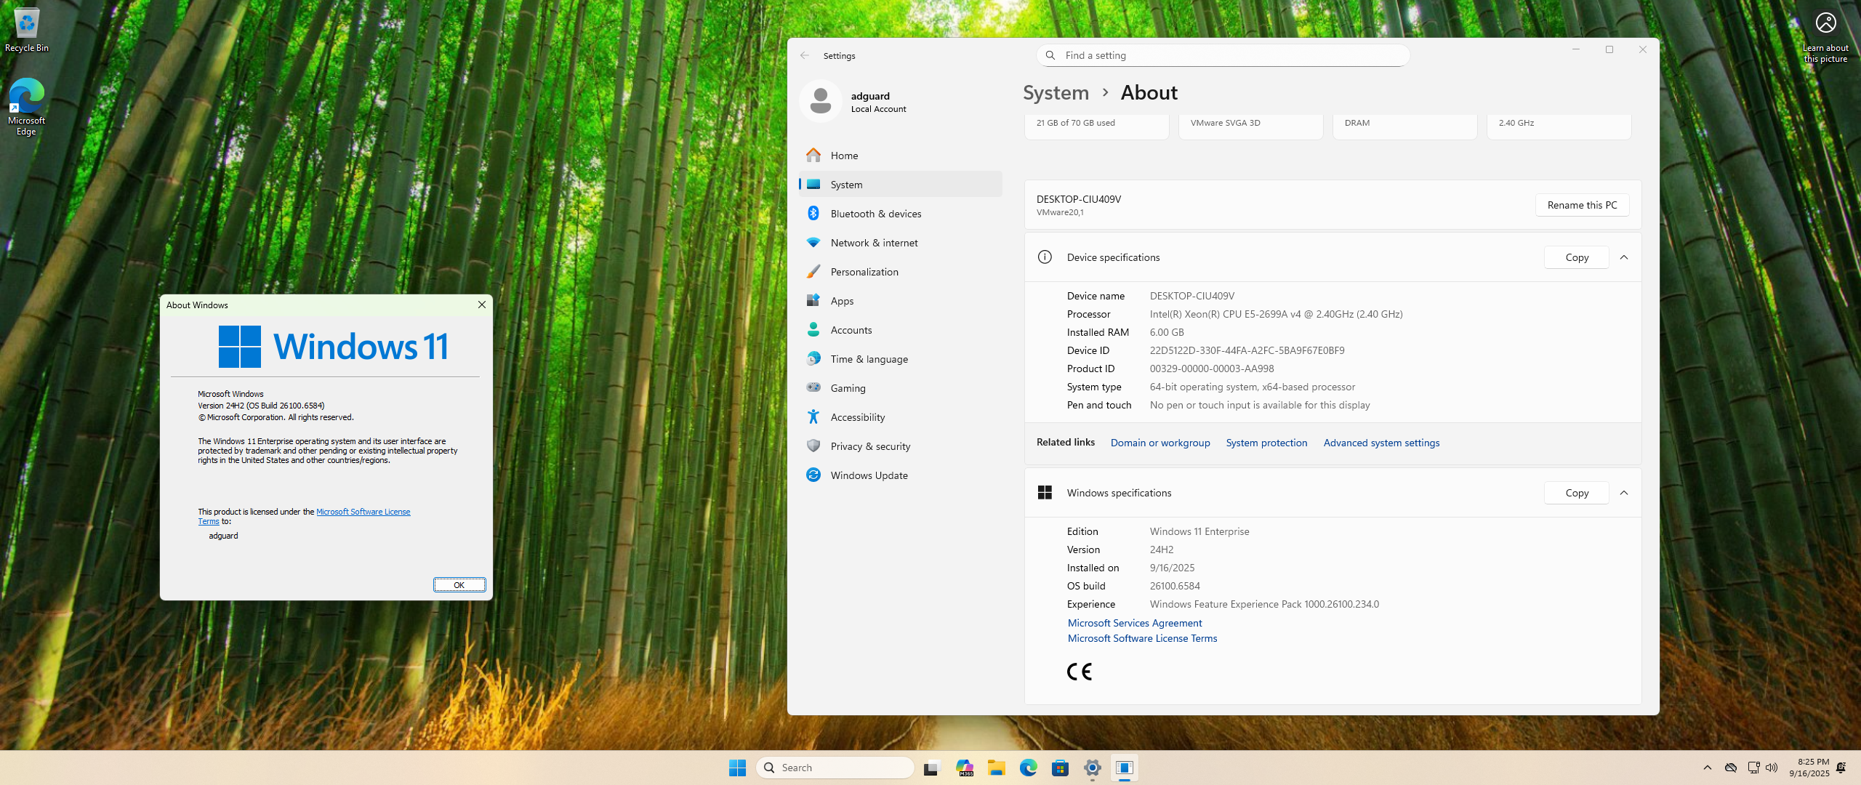Click the search magnifier in Find a setting
1861x785 pixels.
tap(1050, 55)
